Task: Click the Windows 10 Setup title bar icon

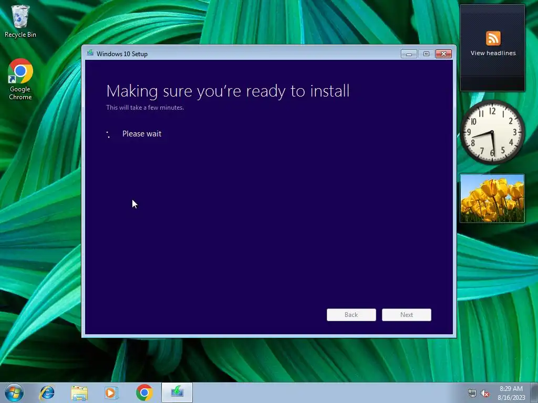Action: click(x=90, y=53)
